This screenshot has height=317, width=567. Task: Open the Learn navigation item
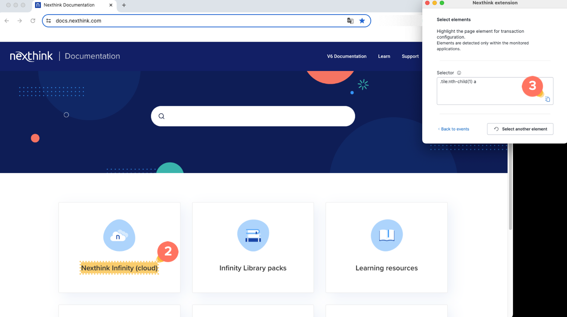384,57
